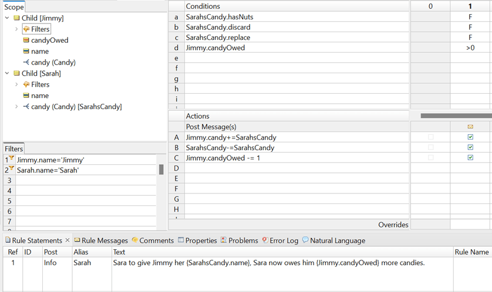This screenshot has height=292, width=492.
Task: Toggle action C checkbox in column 0
Action: (431, 158)
